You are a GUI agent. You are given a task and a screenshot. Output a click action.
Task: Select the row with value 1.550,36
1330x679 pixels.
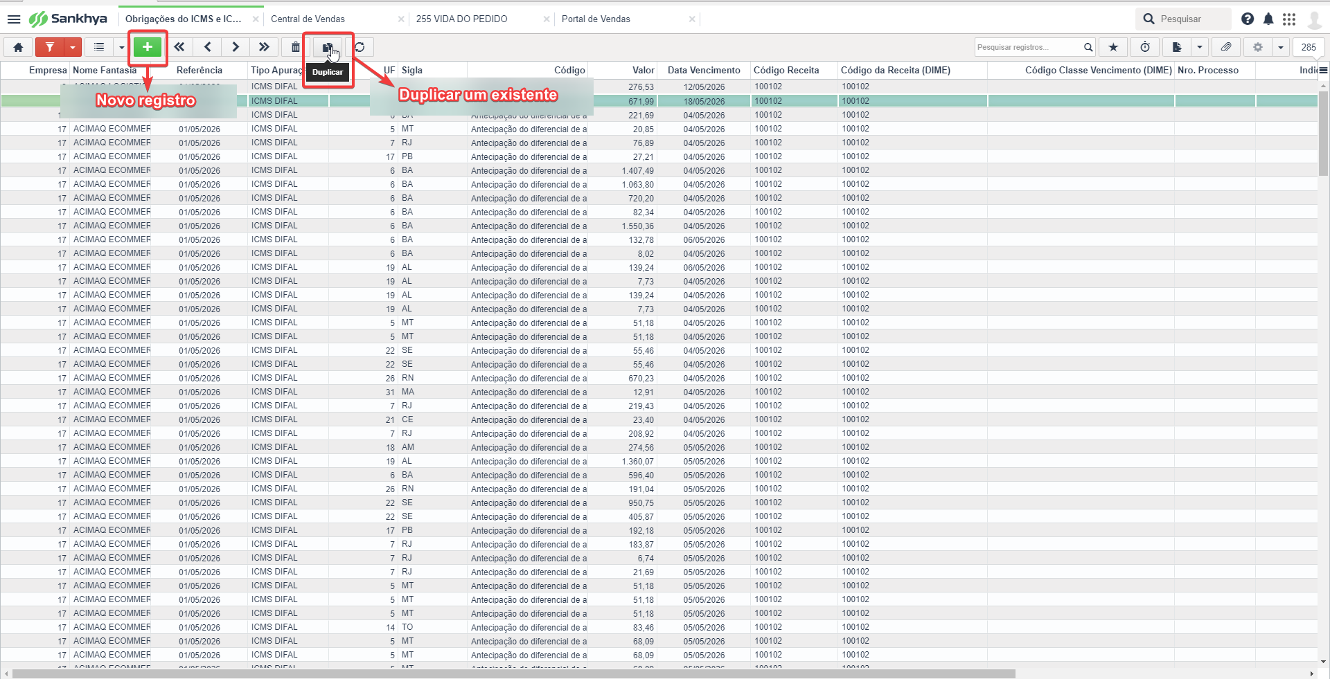point(659,226)
